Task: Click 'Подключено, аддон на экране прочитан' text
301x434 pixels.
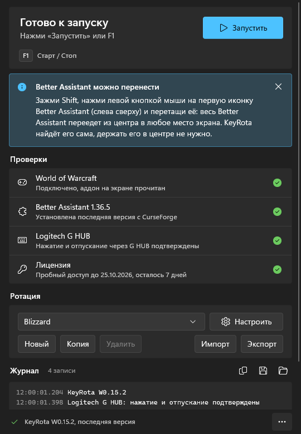Action: (x=100, y=188)
